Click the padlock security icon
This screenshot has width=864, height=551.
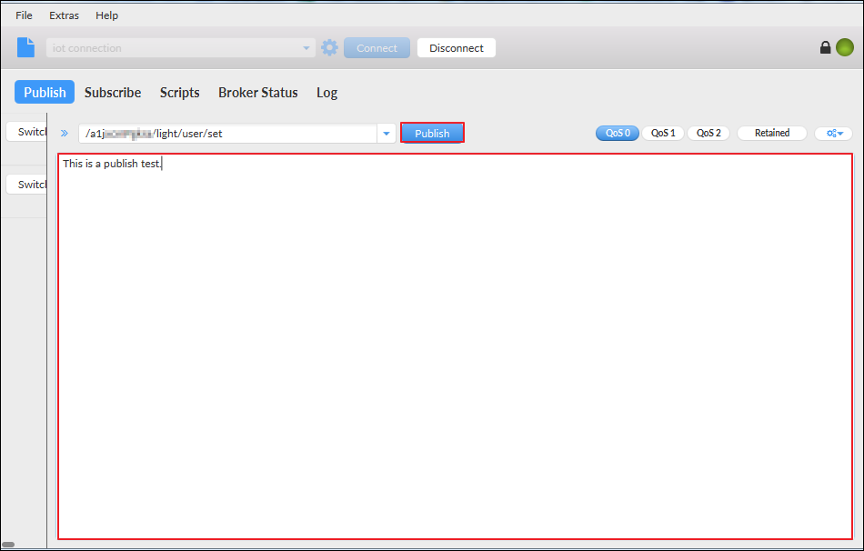(825, 46)
